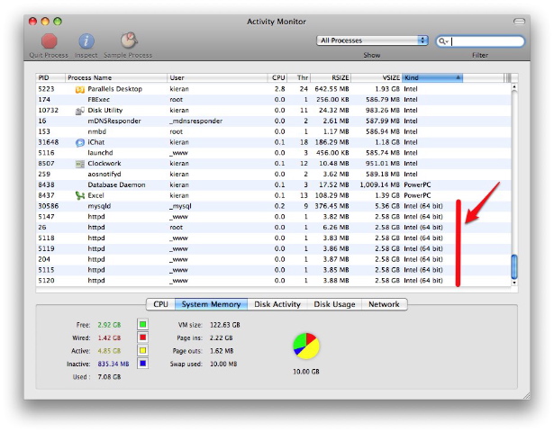554x432 pixels.
Task: Click the 642.55 MB RSIZE value
Action: tap(331, 89)
